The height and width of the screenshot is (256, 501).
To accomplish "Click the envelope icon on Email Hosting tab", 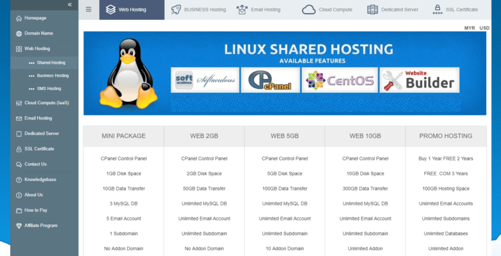I will 242,10.
